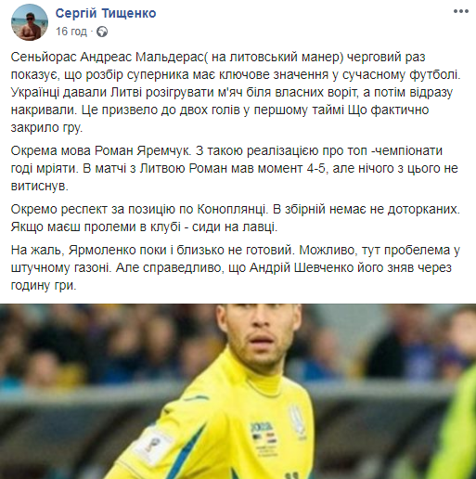The height and width of the screenshot is (479, 476).
Task: Click the word 'Коноплянці' in third paragraph
Action: coord(231,210)
